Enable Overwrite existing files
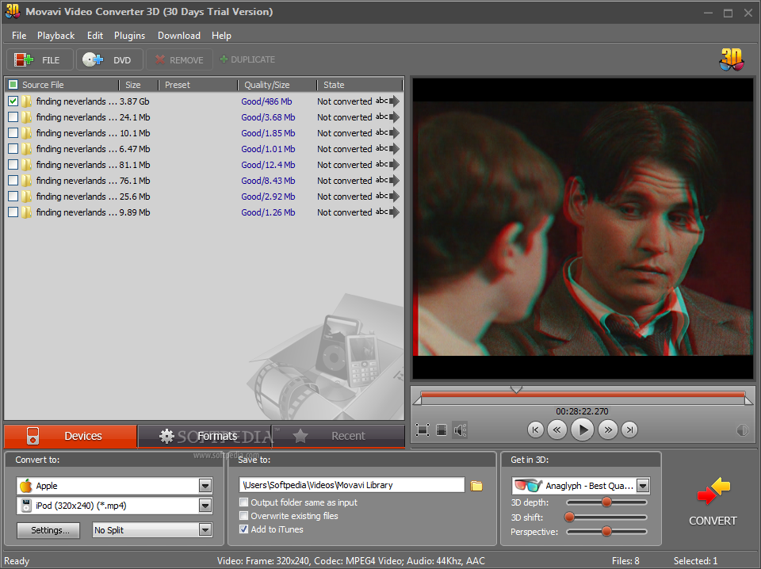This screenshot has width=761, height=569. pos(243,516)
